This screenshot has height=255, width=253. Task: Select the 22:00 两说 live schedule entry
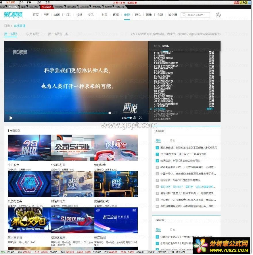tap(160, 109)
